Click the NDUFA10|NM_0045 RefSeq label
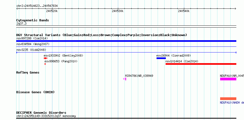The width and height of the screenshot is (244, 120). click(232, 76)
